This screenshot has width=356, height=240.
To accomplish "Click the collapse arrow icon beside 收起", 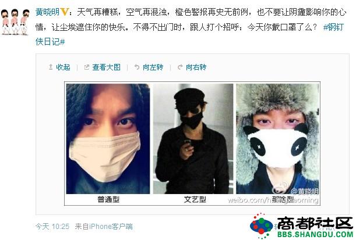I will tap(51, 67).
